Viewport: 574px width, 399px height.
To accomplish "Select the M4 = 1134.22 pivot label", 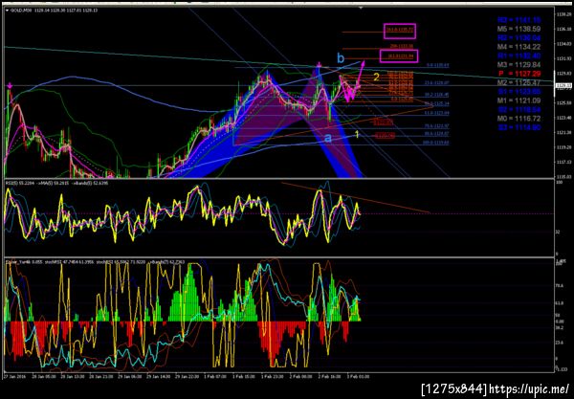I will [x=519, y=47].
